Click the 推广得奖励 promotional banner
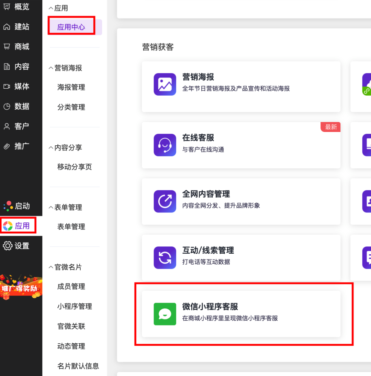This screenshot has height=376, width=371. click(21, 287)
